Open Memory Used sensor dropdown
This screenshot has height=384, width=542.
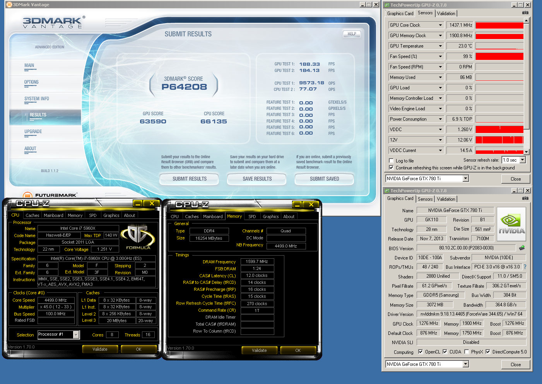440,77
